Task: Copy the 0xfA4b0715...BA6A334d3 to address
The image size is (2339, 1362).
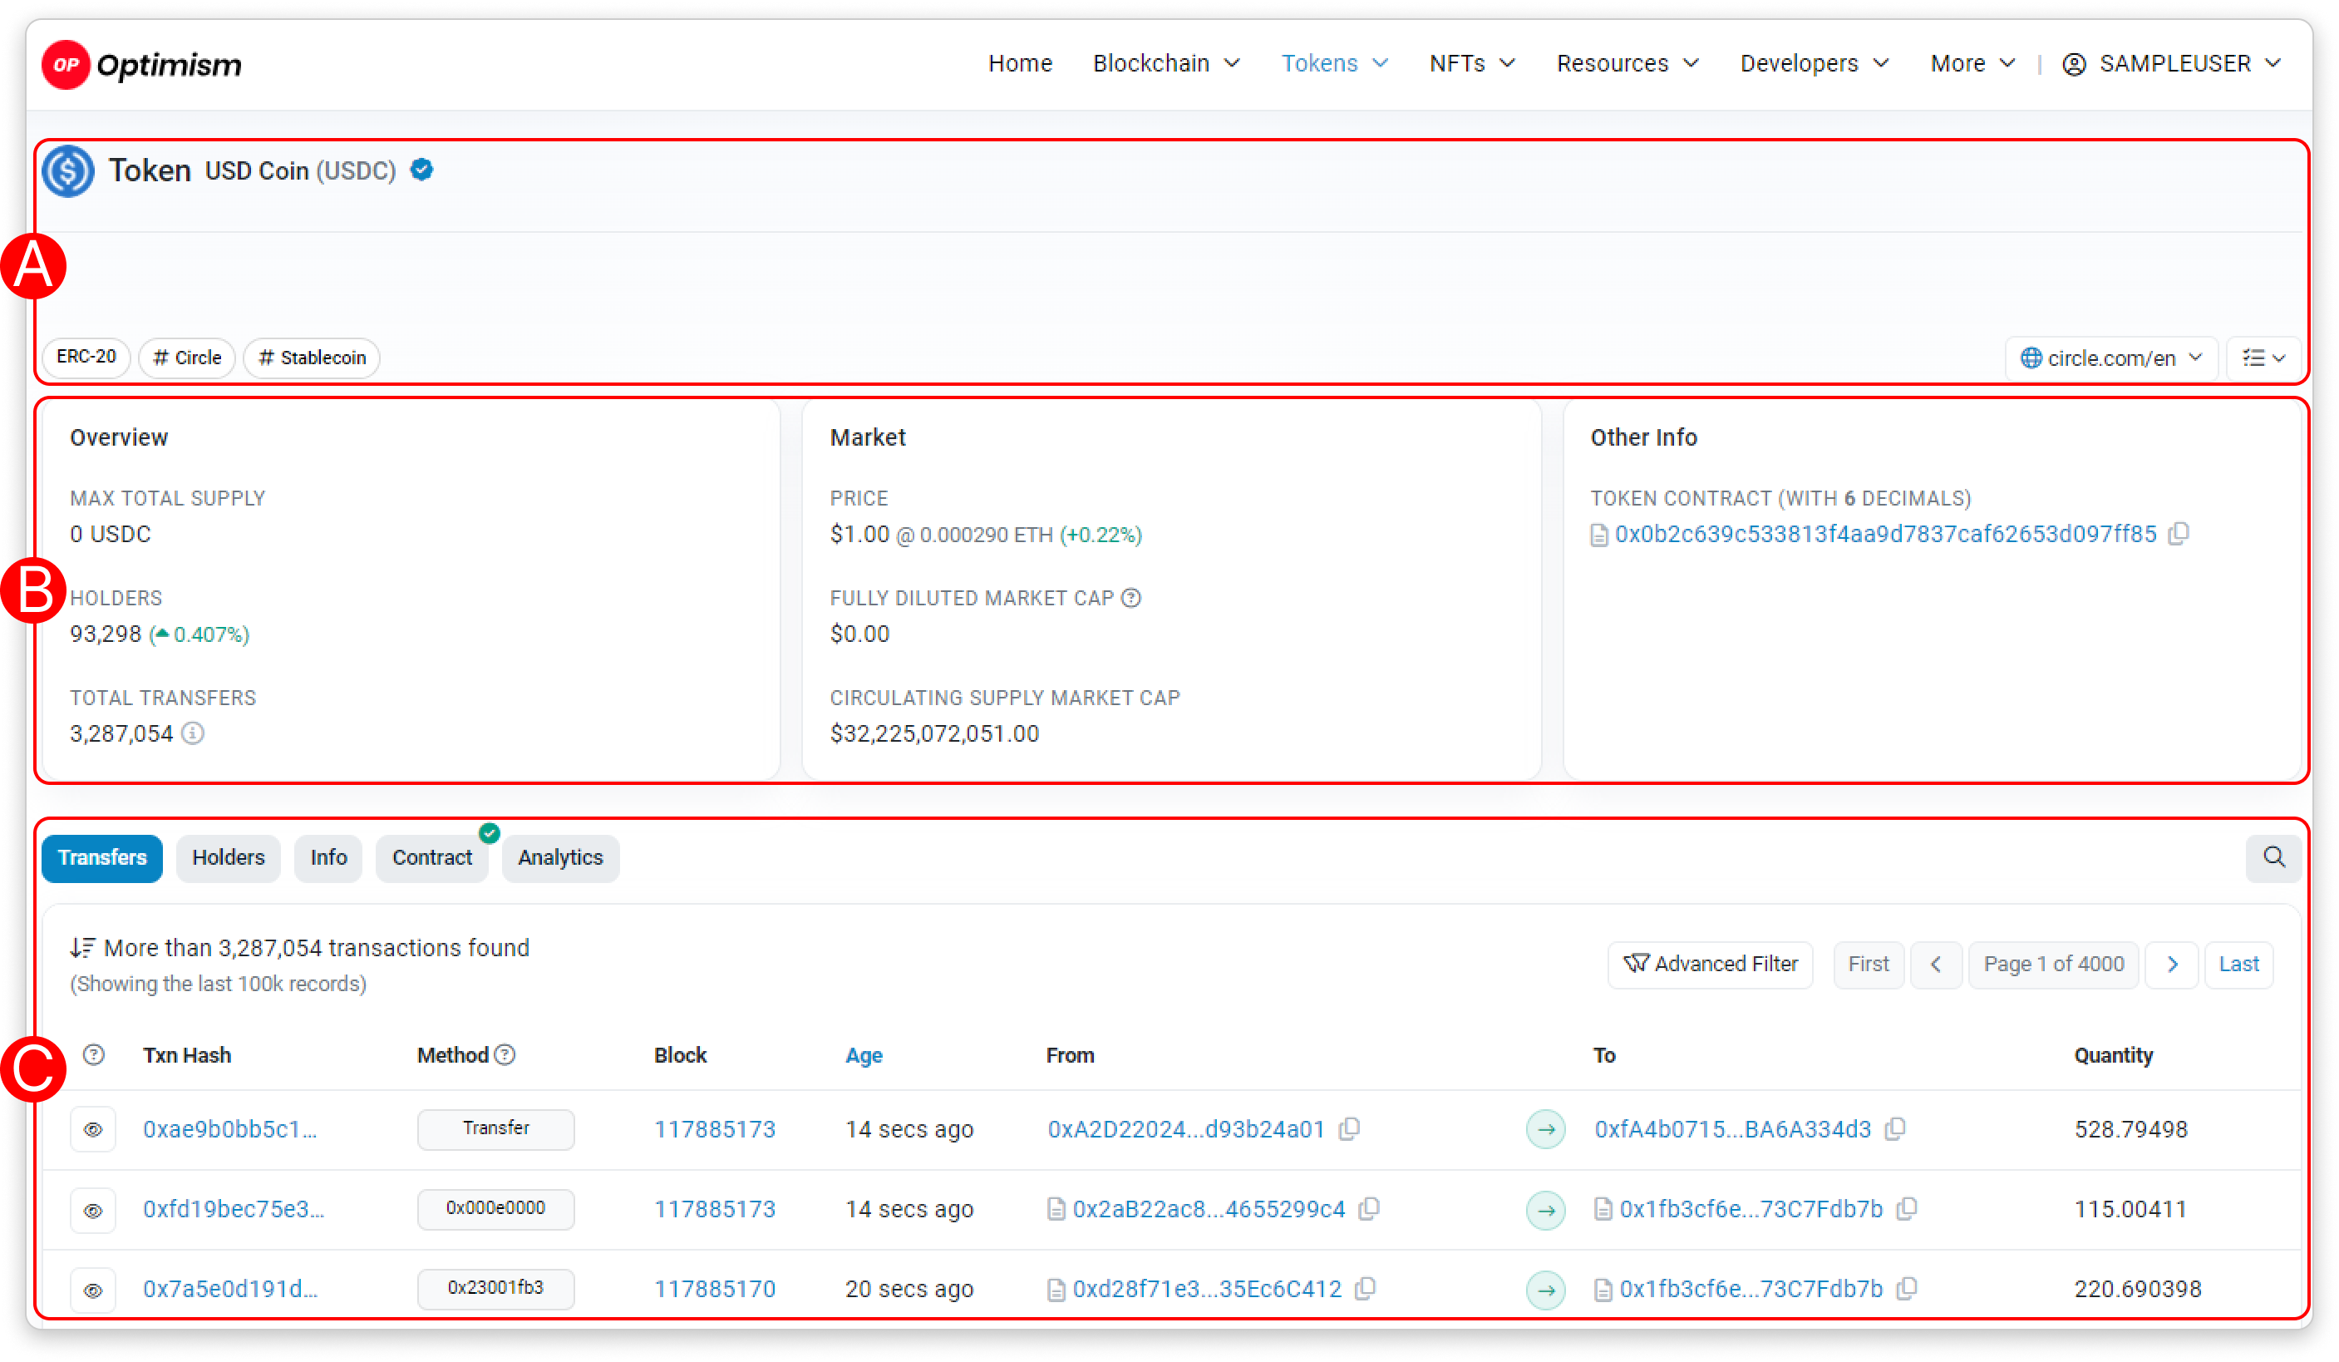Action: [x=1895, y=1129]
